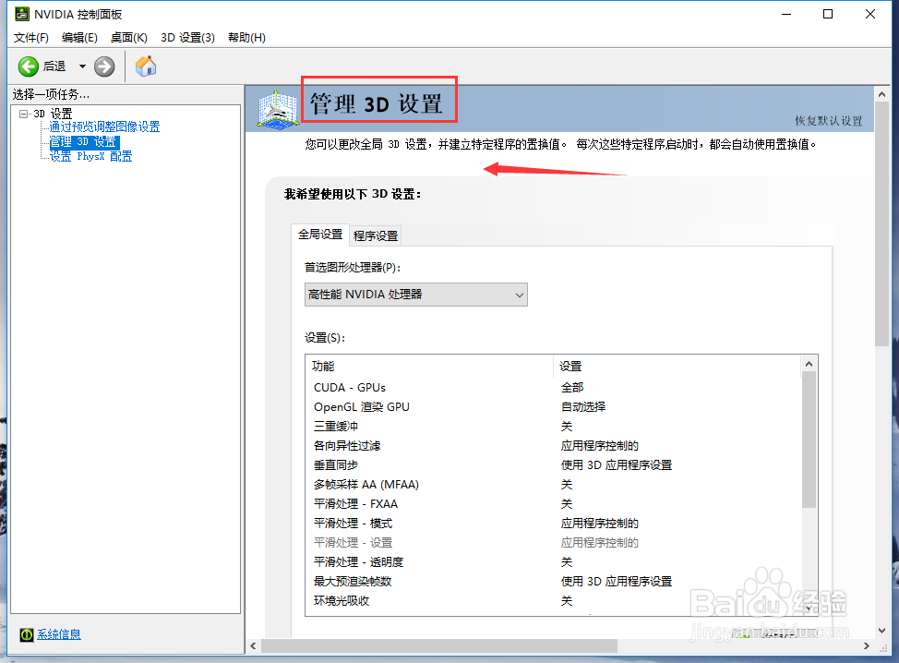This screenshot has height=663, width=899.
Task: Go to Home via house icon
Action: point(146,66)
